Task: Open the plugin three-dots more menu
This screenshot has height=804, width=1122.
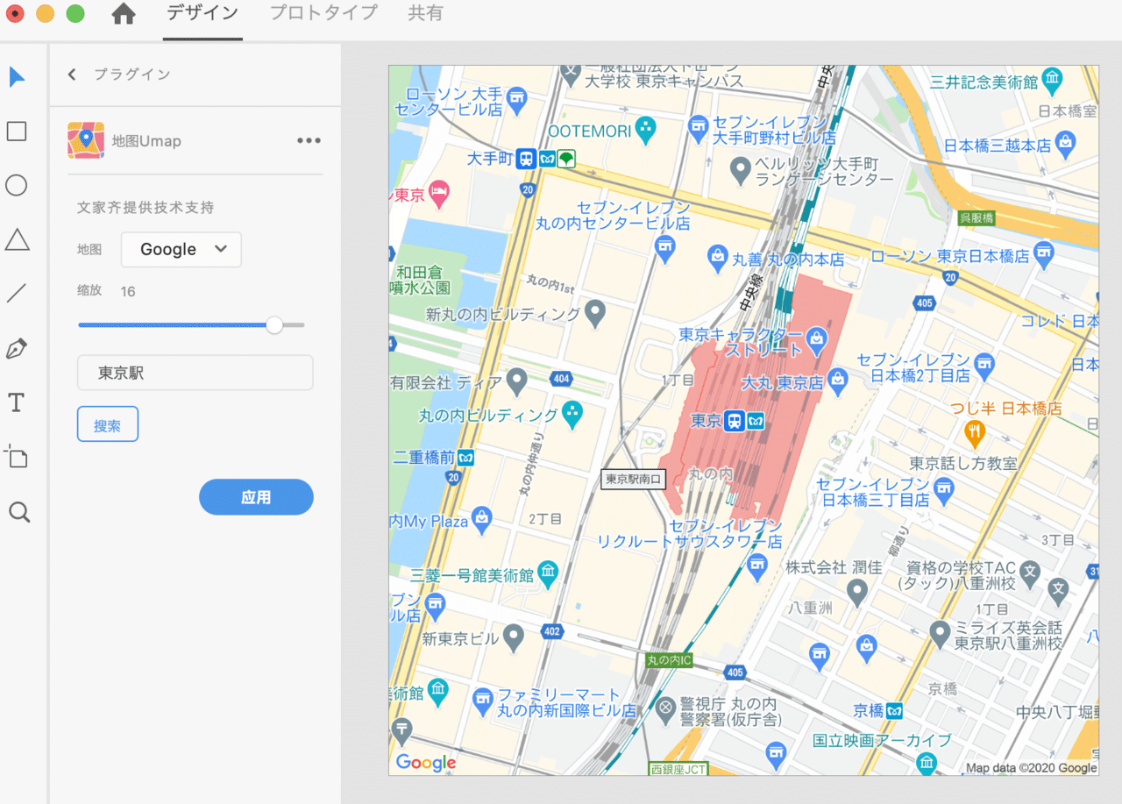Action: tap(309, 140)
